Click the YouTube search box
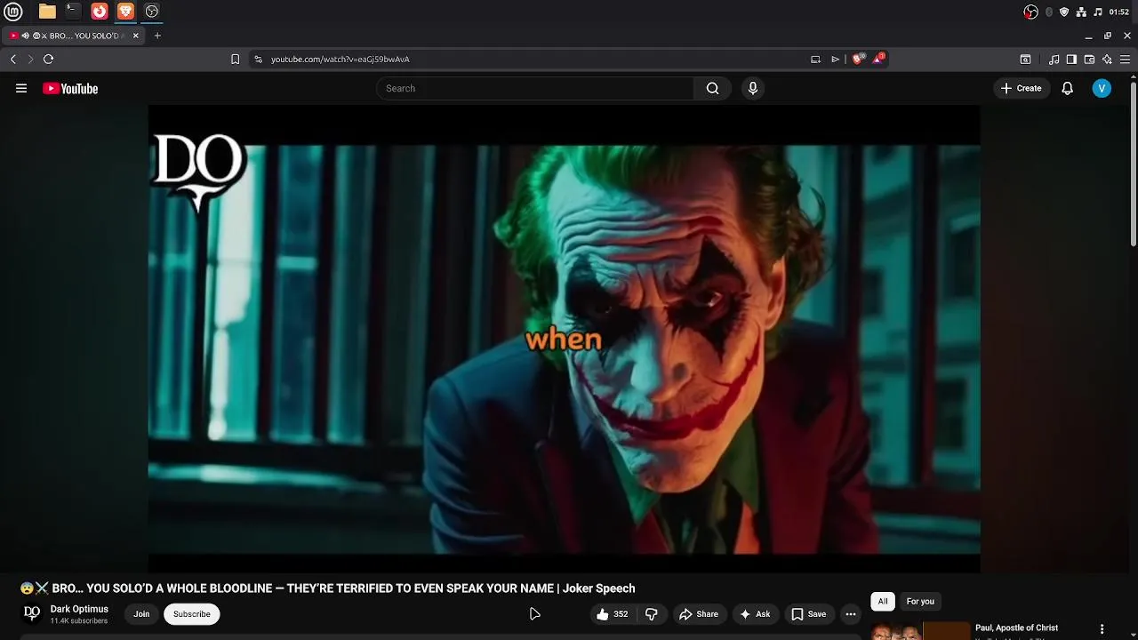The height and width of the screenshot is (640, 1138). coord(535,88)
